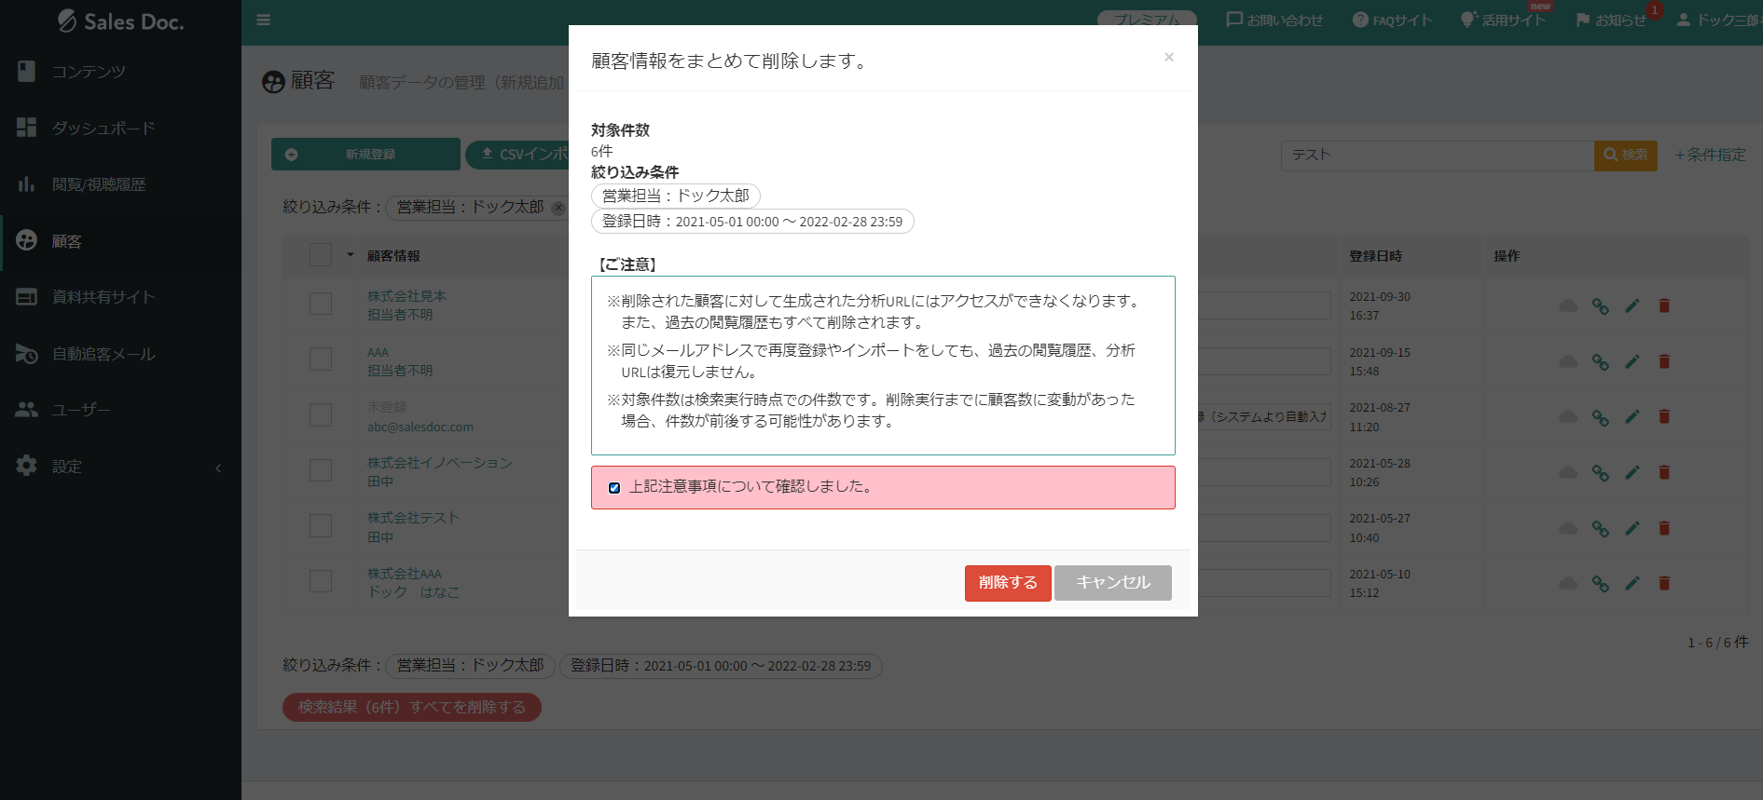Open the hamburger menu icon

pyautogui.click(x=264, y=20)
